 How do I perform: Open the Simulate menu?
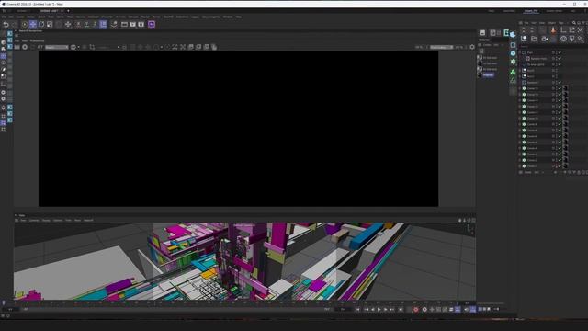pos(133,17)
